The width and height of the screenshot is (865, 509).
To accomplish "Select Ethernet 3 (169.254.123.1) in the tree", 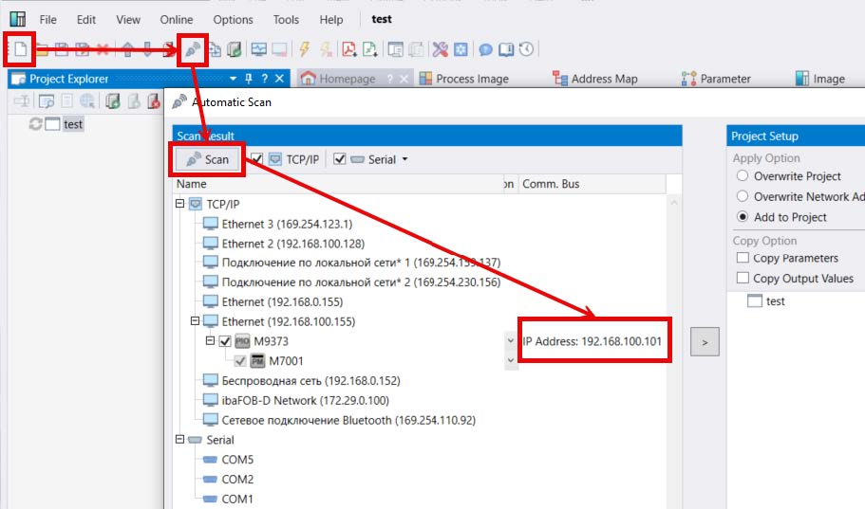I will [x=287, y=224].
